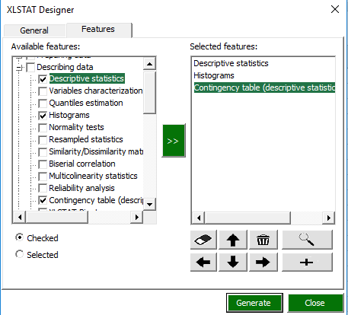Check Quantiles estimation checkbox
The width and height of the screenshot is (348, 315).
coord(43,103)
